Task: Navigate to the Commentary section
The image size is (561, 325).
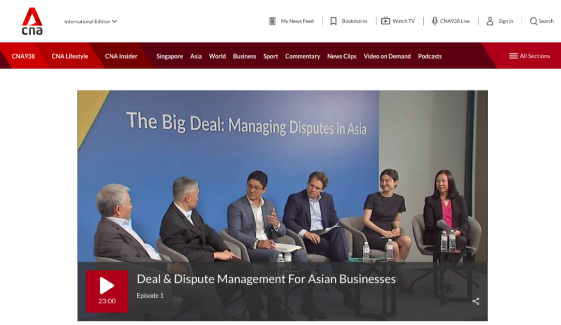Action: coord(302,56)
